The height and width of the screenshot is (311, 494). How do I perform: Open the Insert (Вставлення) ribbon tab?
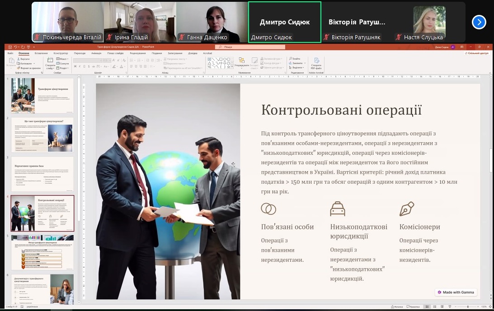coord(41,53)
